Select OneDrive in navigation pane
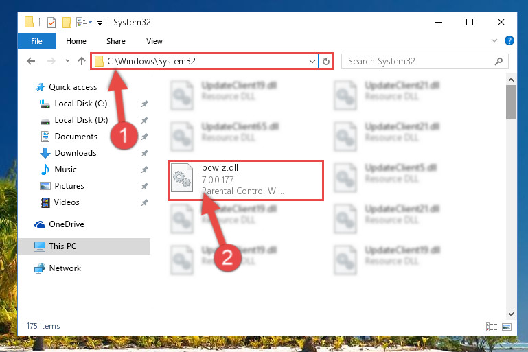The width and height of the screenshot is (528, 352). click(x=67, y=224)
